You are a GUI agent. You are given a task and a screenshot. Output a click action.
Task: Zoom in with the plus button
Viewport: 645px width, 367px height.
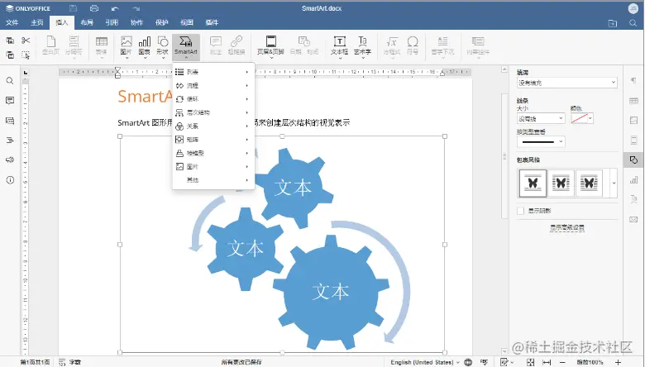coord(618,362)
